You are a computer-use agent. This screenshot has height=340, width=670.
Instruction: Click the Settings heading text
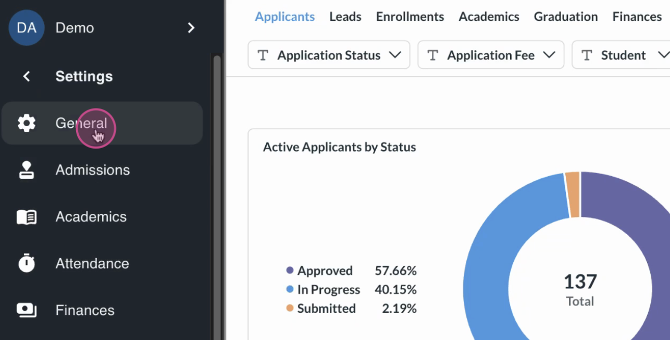click(84, 77)
